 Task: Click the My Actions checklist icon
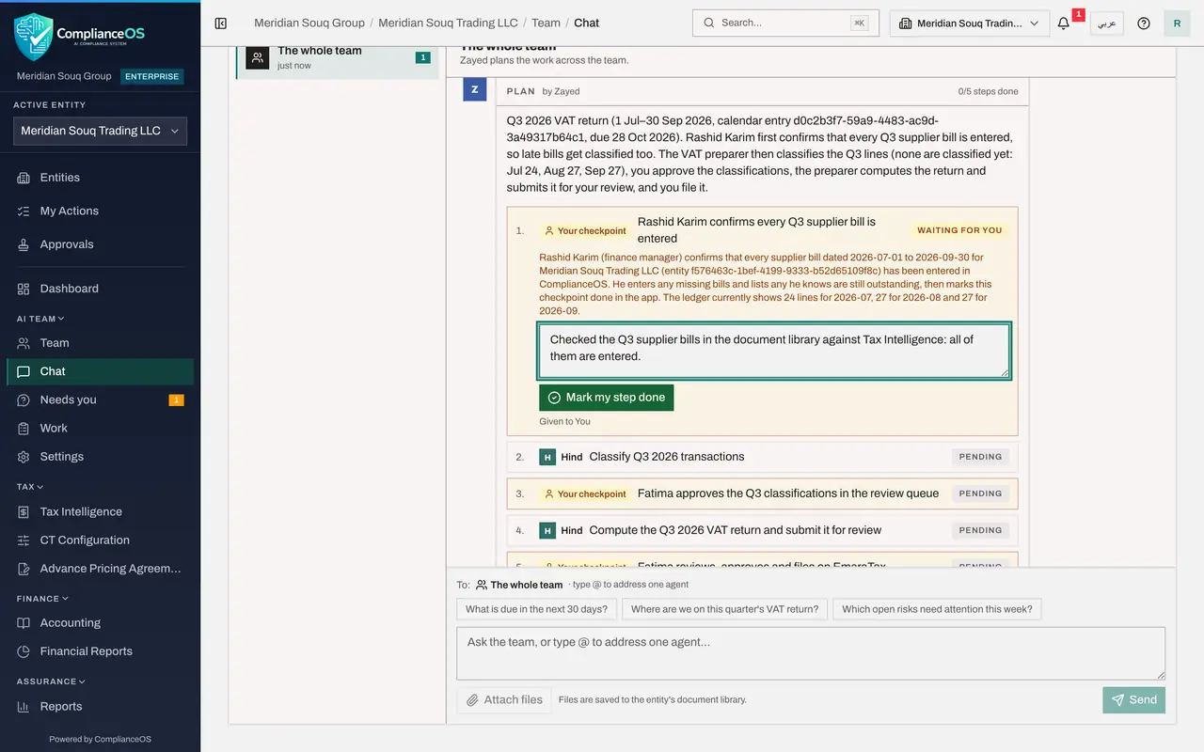coord(24,211)
